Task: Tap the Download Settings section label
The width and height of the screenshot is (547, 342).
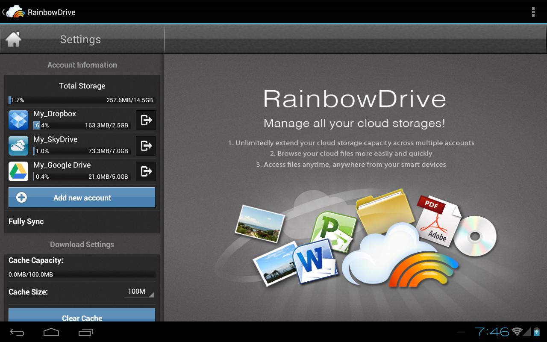Action: [x=82, y=245]
